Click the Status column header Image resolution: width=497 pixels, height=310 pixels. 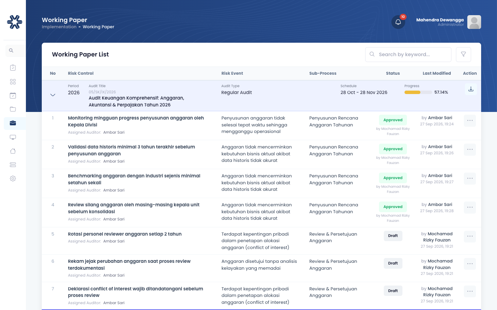393,73
